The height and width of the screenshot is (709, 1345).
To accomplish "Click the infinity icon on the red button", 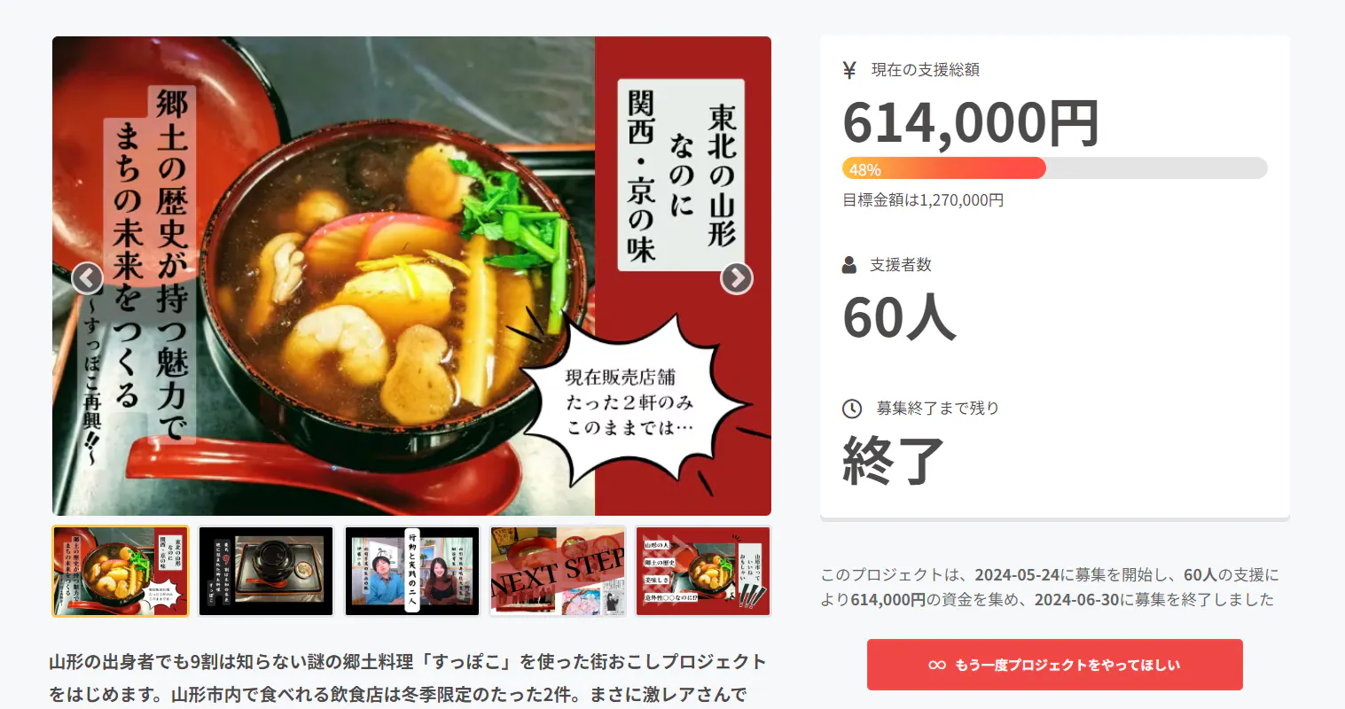I will (x=937, y=665).
